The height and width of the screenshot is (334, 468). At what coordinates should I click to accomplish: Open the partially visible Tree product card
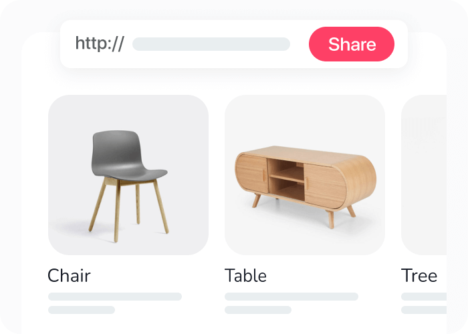424,175
